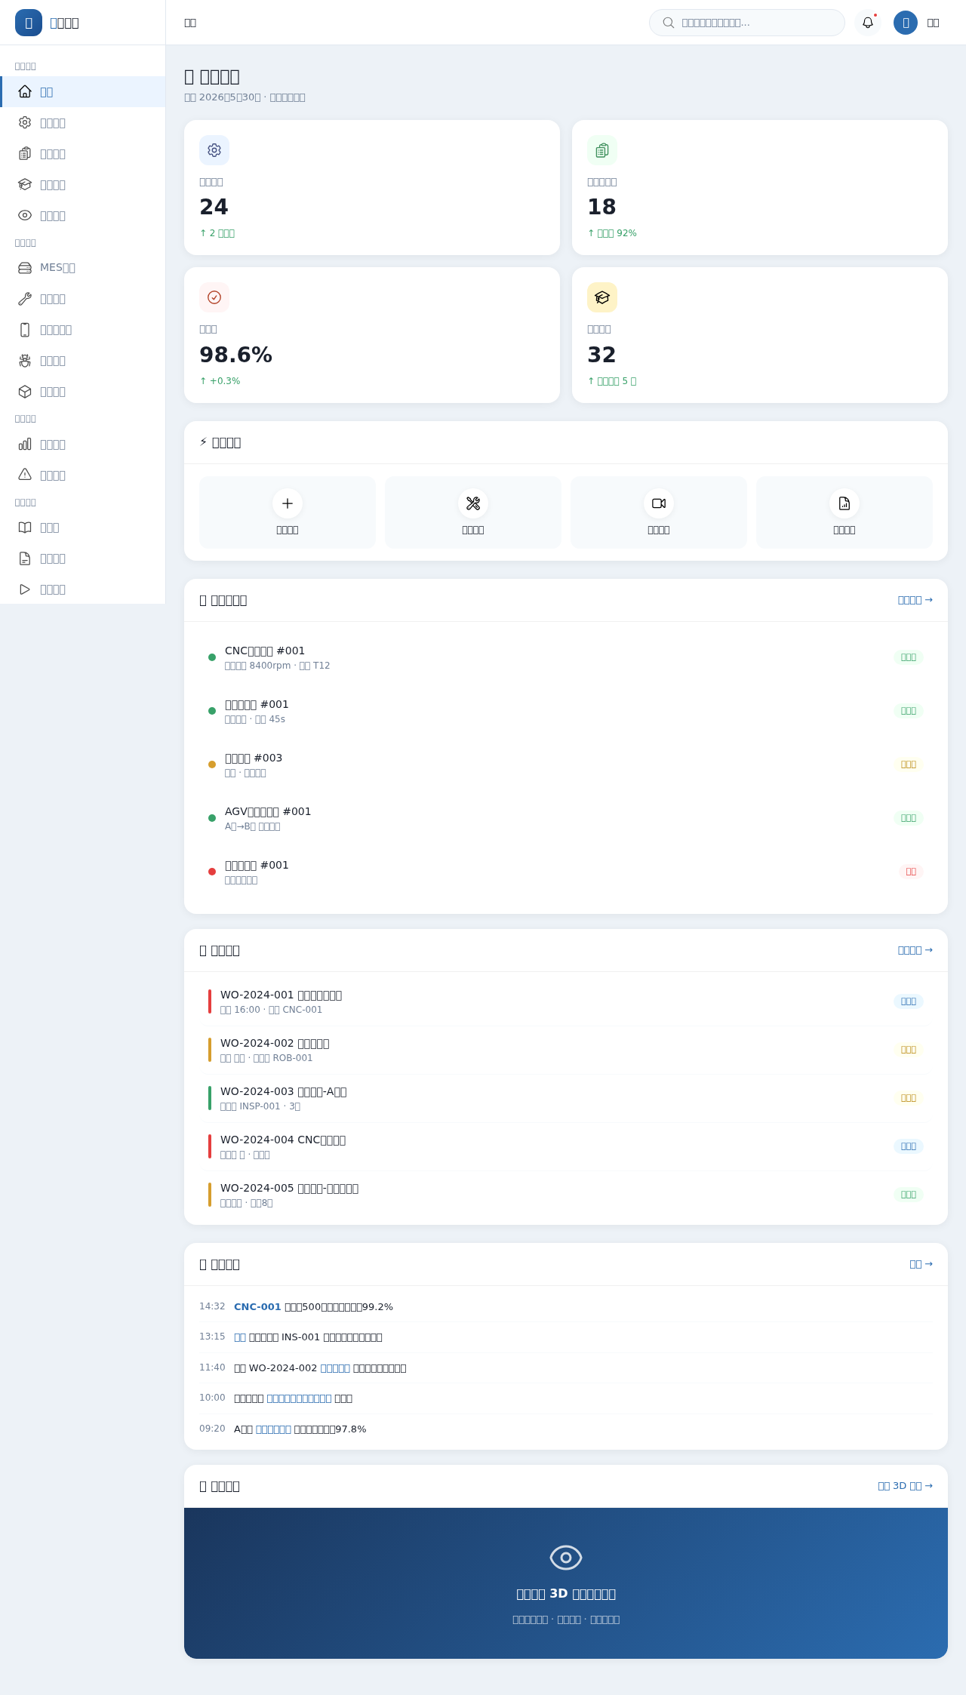Open the warning triangle sidebar item

coord(82,475)
